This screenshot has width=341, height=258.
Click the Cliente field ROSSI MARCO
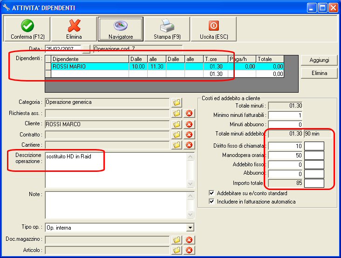tap(107, 124)
